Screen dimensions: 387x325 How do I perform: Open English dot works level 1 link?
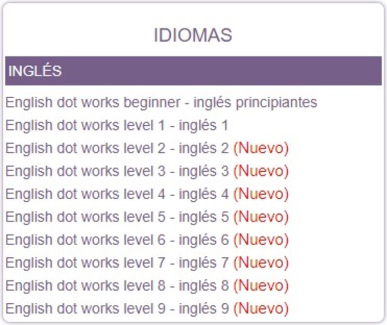click(117, 125)
